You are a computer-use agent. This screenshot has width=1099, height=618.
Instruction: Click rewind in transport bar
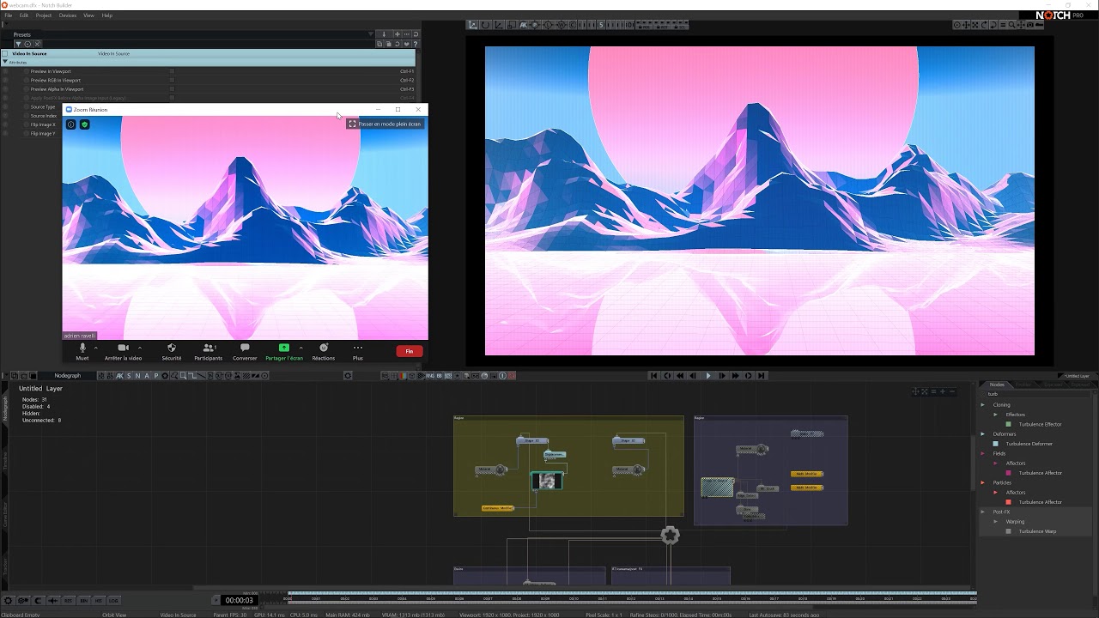coord(680,375)
